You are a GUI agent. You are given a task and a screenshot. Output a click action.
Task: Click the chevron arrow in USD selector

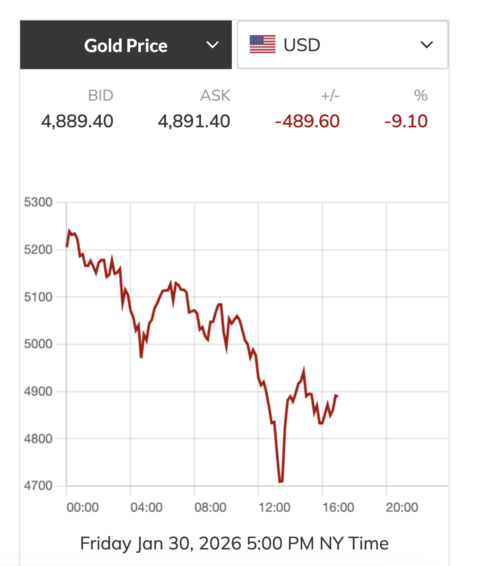(427, 45)
